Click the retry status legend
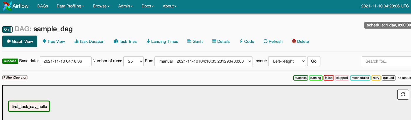This screenshot has width=411, height=120. point(376,78)
